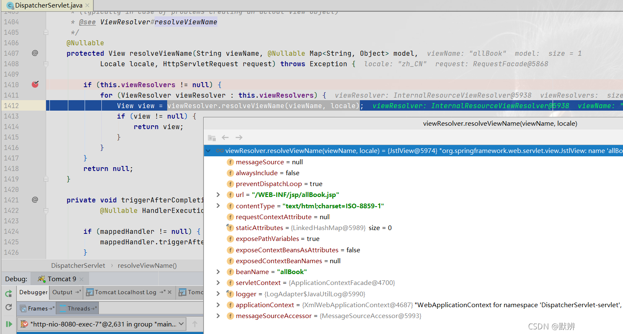Click field icon beside applicationContext
The height and width of the screenshot is (334, 623).
tap(230, 305)
